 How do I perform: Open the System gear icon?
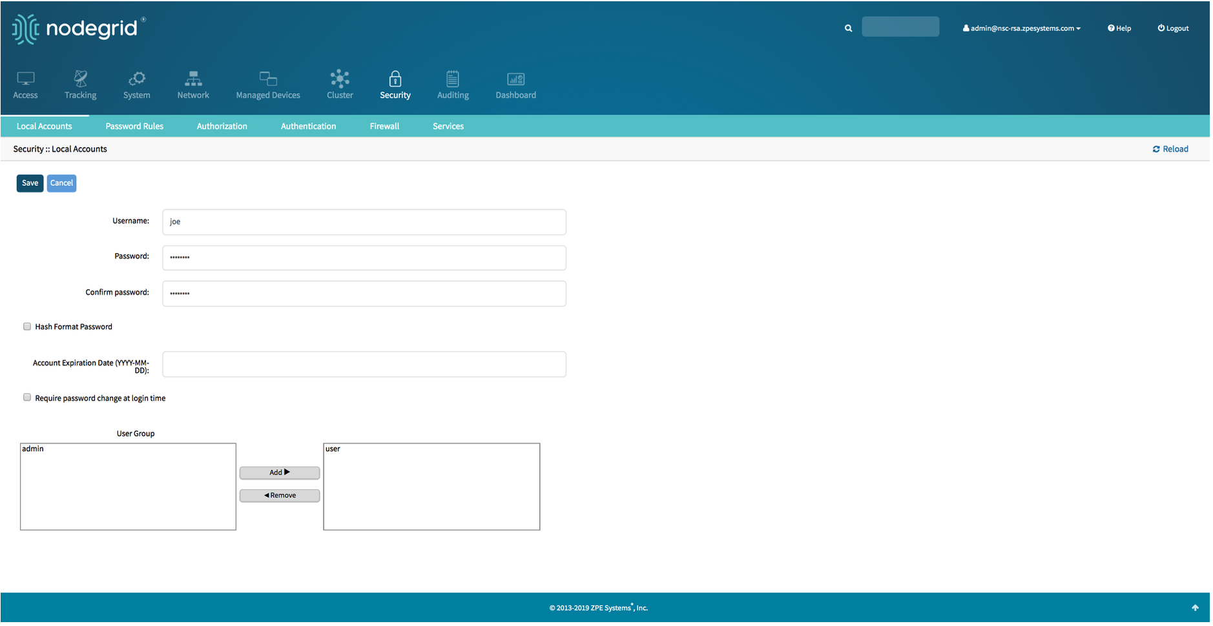[136, 79]
